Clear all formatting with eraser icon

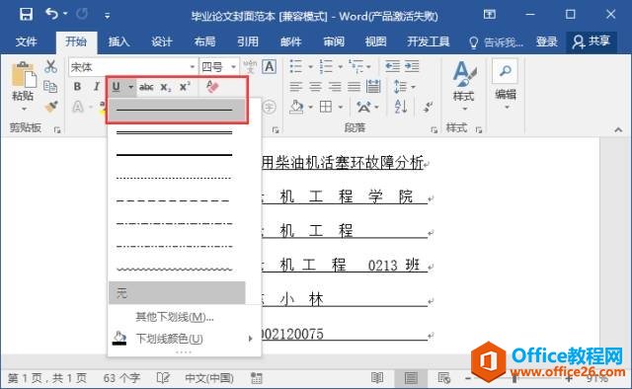coord(212,86)
